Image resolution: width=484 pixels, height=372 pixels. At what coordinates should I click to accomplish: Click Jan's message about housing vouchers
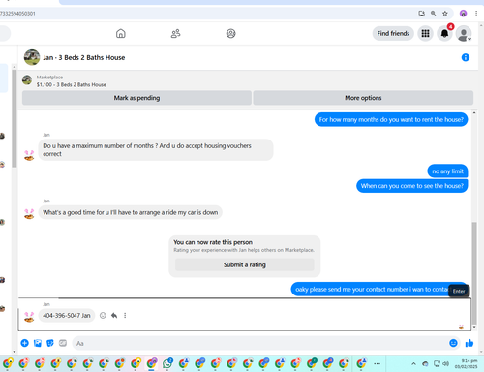click(x=156, y=149)
